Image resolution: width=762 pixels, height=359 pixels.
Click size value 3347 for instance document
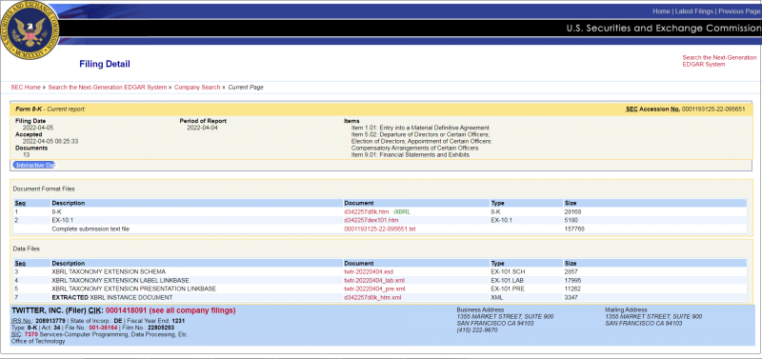pos(571,297)
